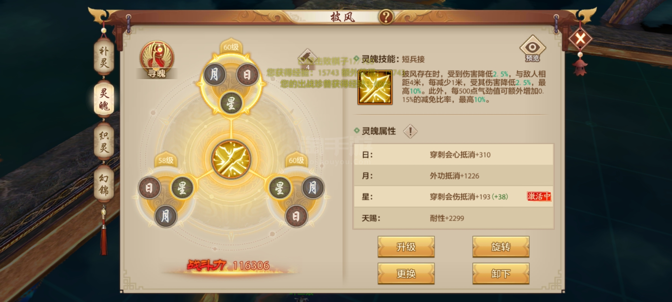
Task: Click the 卸下 unequip button
Action: pos(501,273)
